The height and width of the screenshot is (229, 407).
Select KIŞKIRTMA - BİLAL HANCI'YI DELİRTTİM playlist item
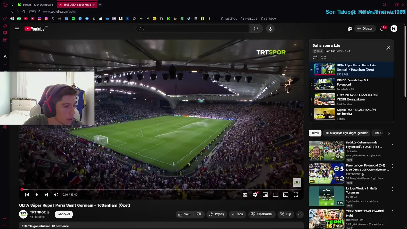pyautogui.click(x=351, y=114)
